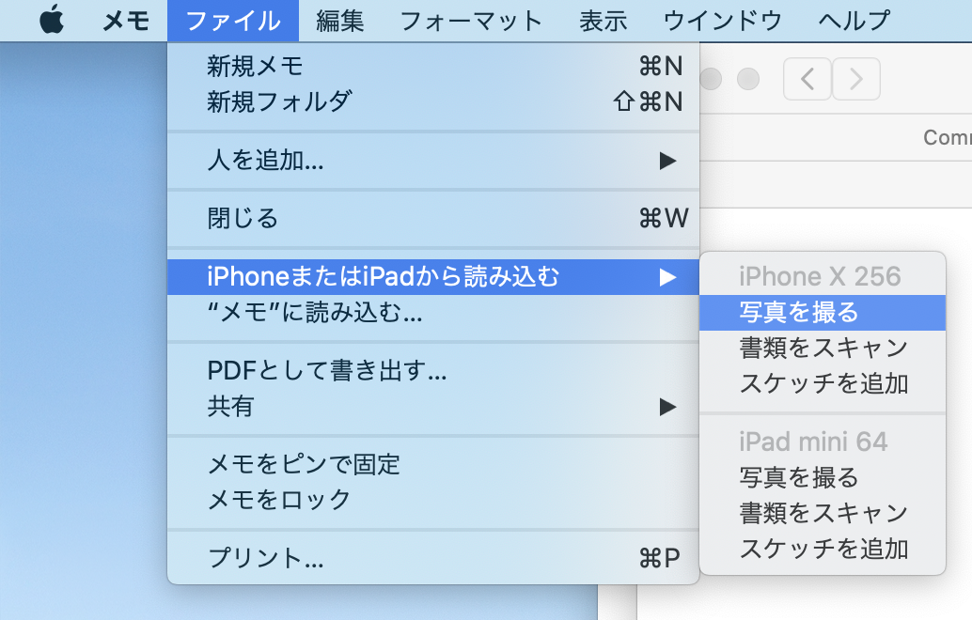Image resolution: width=972 pixels, height=620 pixels.
Task: Choose プリント... from the file menu
Action: click(433, 558)
